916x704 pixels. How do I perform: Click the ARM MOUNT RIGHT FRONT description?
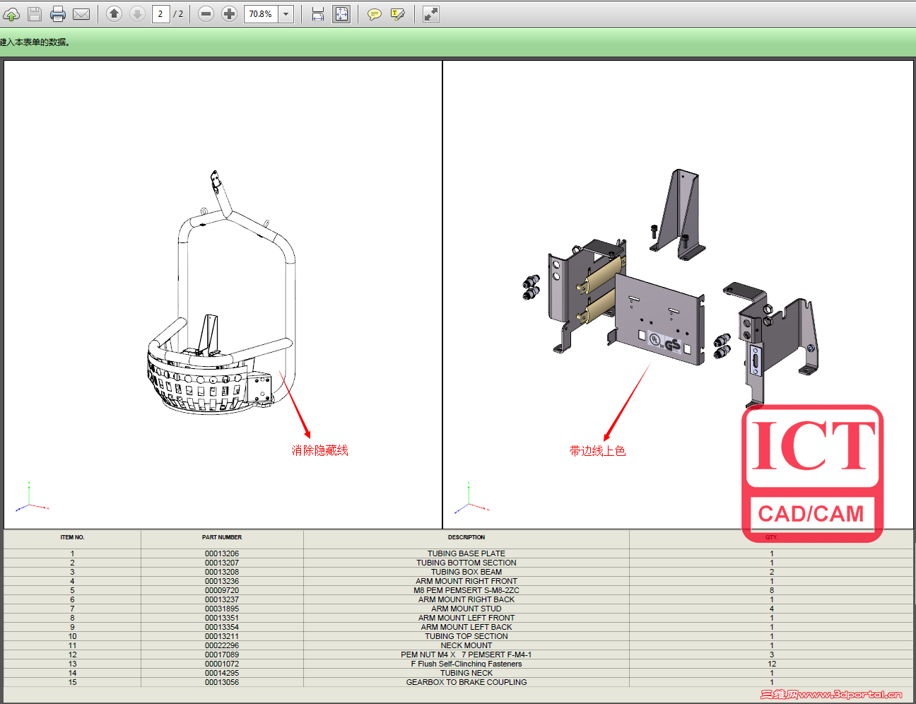coord(466,581)
